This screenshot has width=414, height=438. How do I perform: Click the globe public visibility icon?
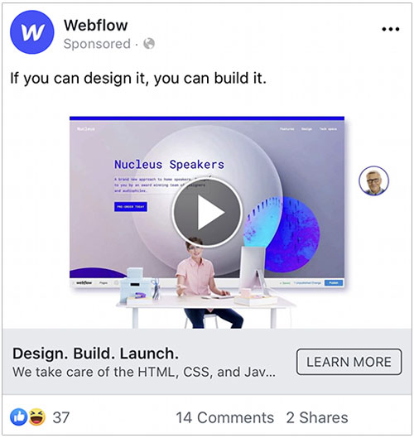[x=149, y=44]
